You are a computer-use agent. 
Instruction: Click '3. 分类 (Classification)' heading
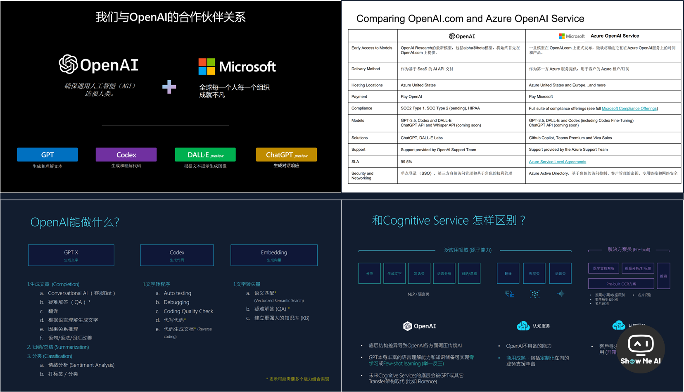click(x=50, y=356)
